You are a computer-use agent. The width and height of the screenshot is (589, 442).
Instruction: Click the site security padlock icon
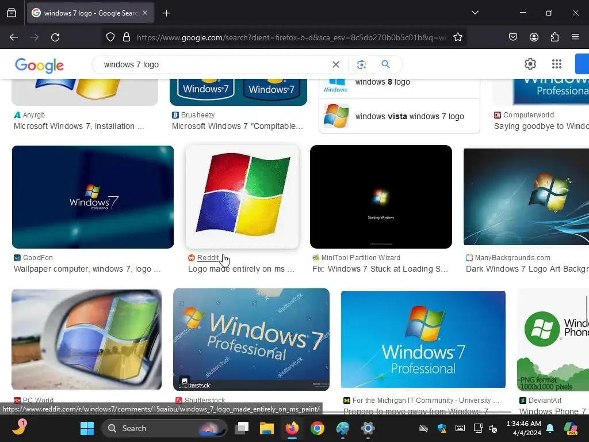pos(127,37)
